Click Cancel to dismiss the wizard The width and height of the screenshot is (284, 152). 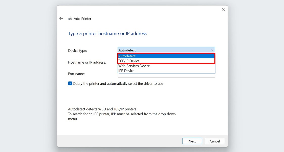(214, 141)
